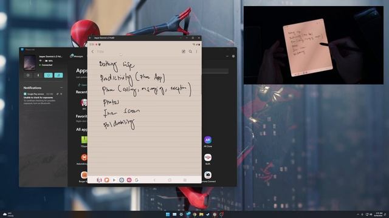389x218 pixels.
Task: Toggle the third highlighted quick control in Phone Link
Action: (x=49, y=75)
